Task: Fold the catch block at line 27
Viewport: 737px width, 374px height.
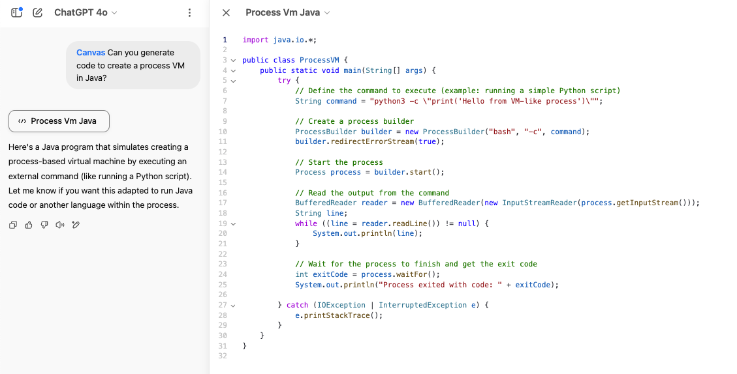Action: [233, 305]
